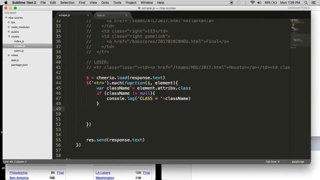The image size is (320, 180).
Task: Open the Selection menu
Action: pos(67,2)
